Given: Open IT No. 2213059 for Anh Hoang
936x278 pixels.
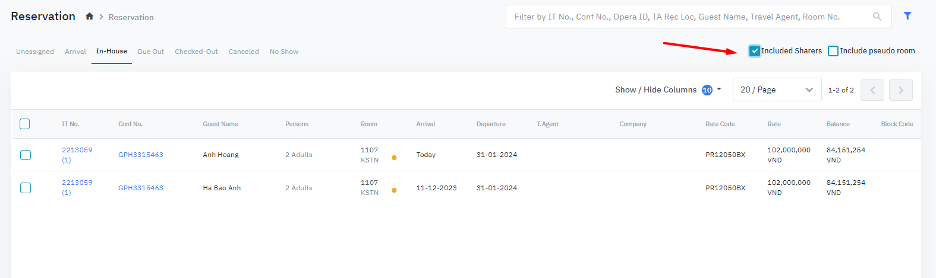Looking at the screenshot, I should 77,150.
